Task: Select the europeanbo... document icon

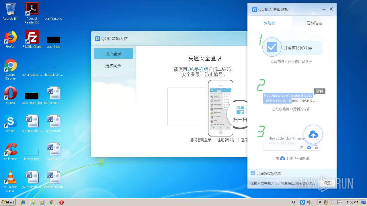Action: [32, 124]
